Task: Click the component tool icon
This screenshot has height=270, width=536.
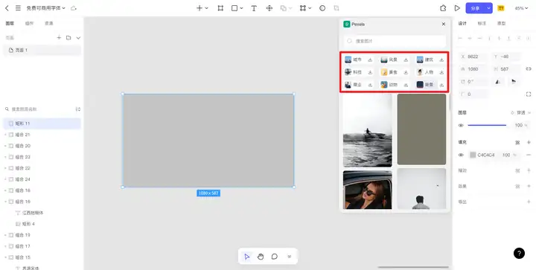Action: 269,8
